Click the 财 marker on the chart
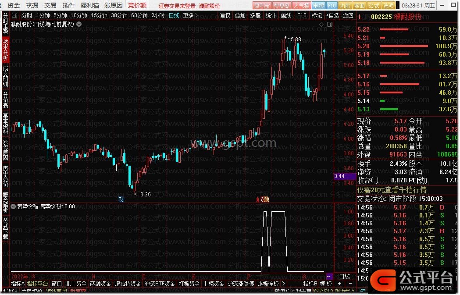Viewport: 460px width, 295px height. coord(121,199)
